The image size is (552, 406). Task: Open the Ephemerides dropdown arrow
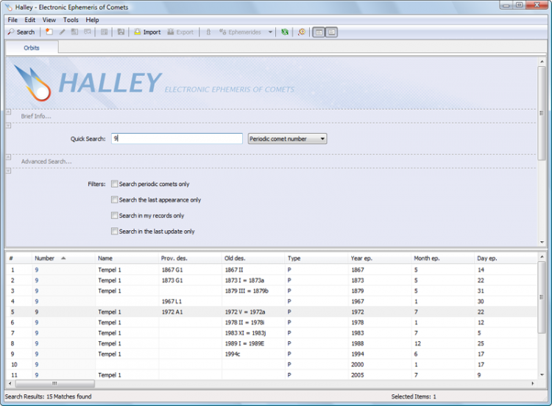click(x=270, y=32)
